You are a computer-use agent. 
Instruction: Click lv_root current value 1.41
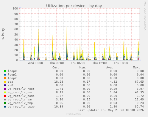pos(60,89)
